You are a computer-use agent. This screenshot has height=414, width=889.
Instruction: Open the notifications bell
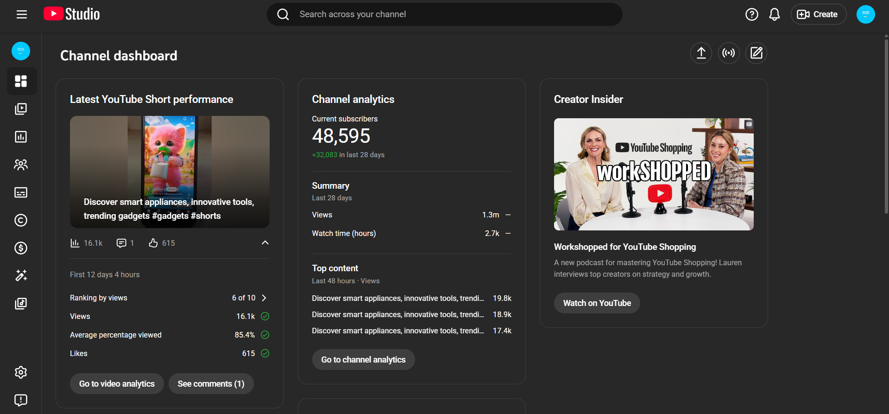click(774, 14)
